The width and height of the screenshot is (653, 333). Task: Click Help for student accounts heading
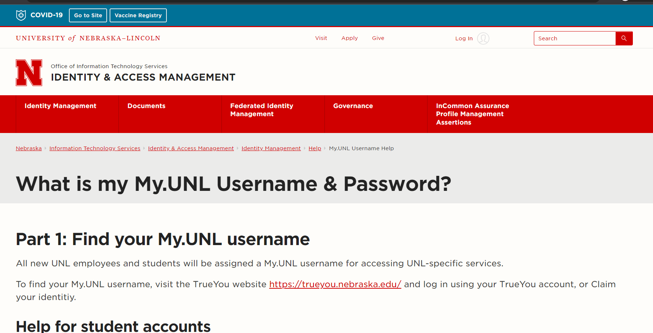pos(113,326)
